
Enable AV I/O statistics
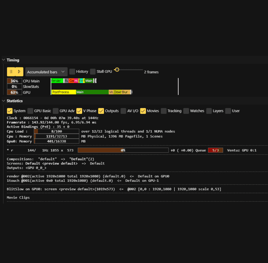click(x=123, y=111)
